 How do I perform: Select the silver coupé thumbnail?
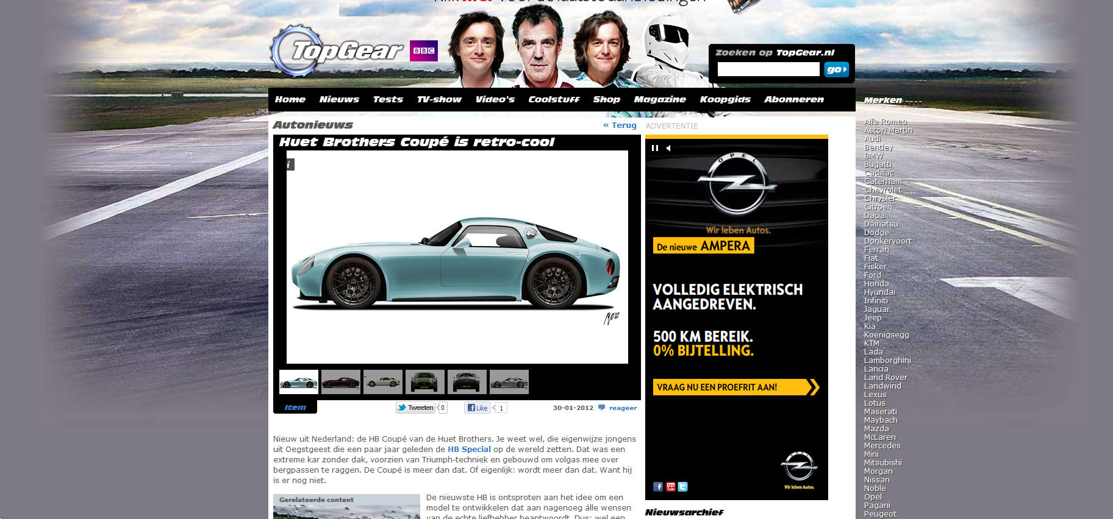pyautogui.click(x=509, y=382)
